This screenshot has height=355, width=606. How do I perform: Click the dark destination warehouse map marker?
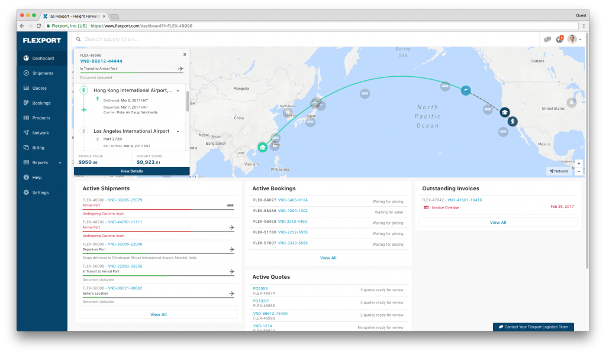tap(505, 112)
